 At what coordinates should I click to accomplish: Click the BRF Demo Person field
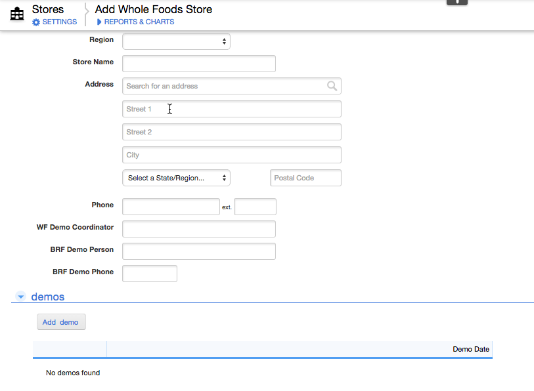pyautogui.click(x=199, y=251)
